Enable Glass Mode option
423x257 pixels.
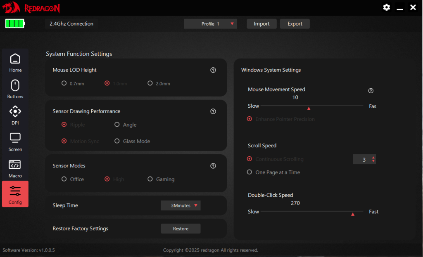(117, 141)
